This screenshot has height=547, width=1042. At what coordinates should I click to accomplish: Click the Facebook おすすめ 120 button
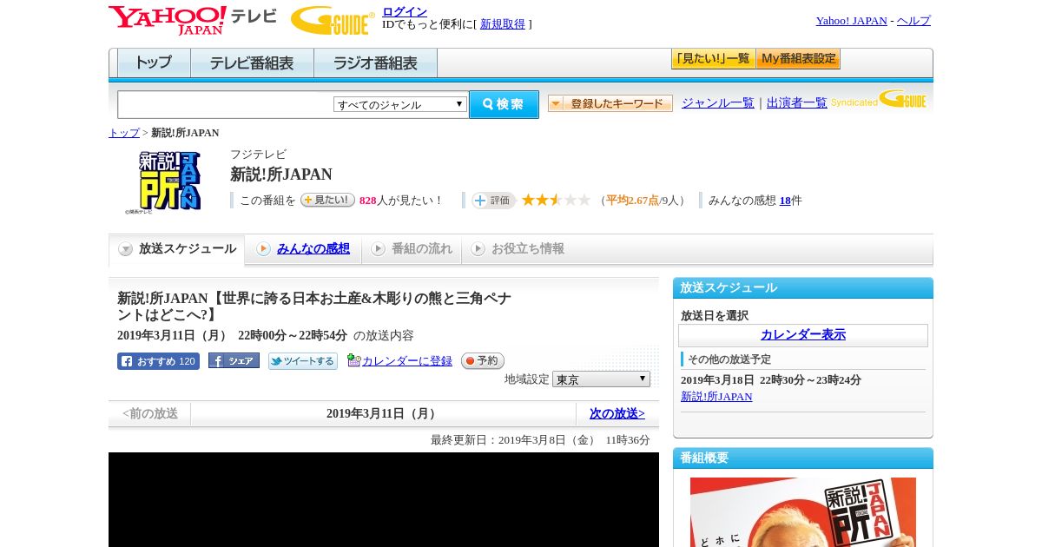158,361
